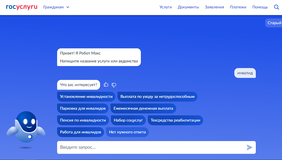Select Ежемесячная денежная выплата chip
282x160 pixels.
tap(143, 108)
